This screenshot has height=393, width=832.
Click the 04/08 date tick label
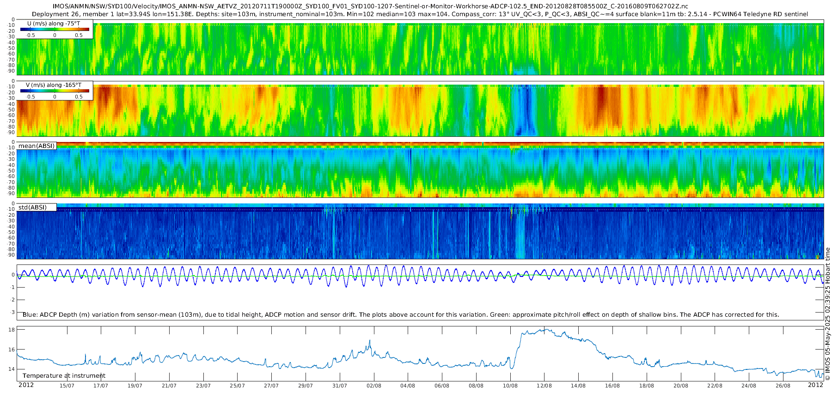pyautogui.click(x=408, y=386)
